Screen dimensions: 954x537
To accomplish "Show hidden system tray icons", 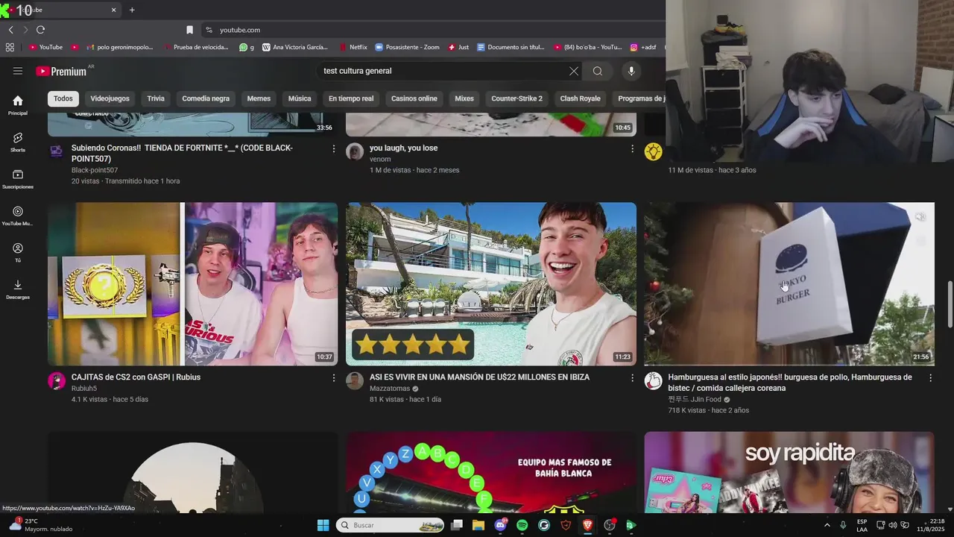I will click(x=827, y=525).
